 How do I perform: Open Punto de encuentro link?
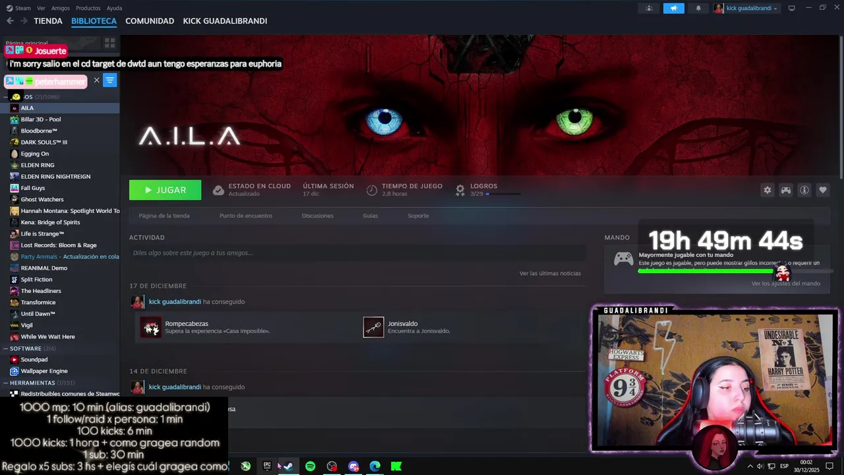[246, 216]
